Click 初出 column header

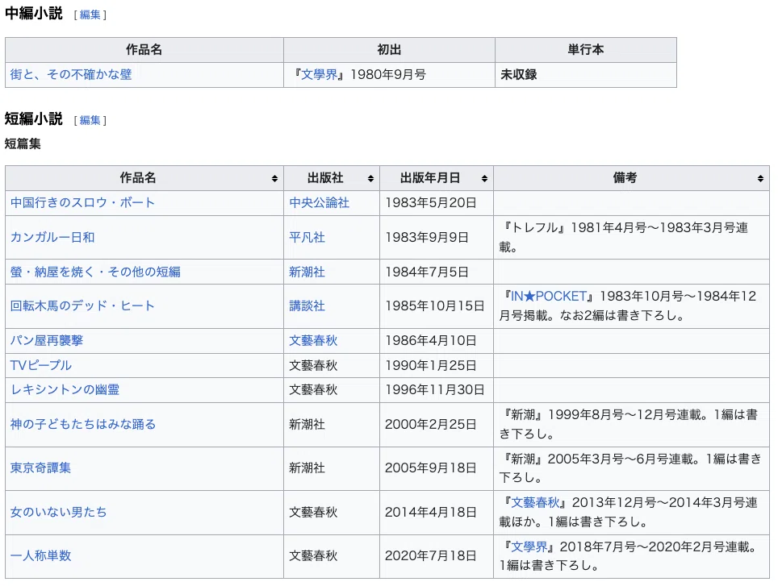389,50
